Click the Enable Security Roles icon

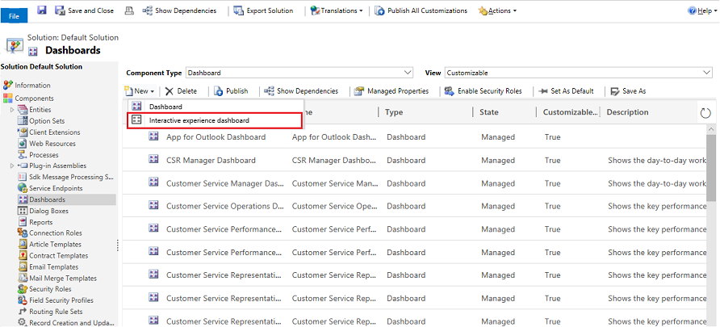(449, 91)
